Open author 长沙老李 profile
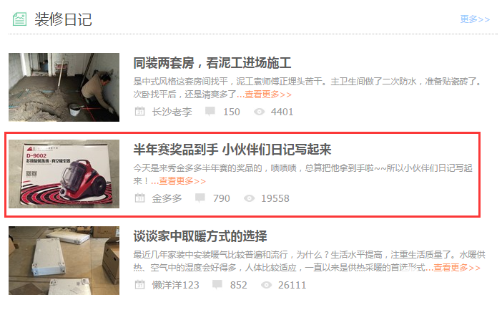This screenshot has width=502, height=310. click(172, 112)
